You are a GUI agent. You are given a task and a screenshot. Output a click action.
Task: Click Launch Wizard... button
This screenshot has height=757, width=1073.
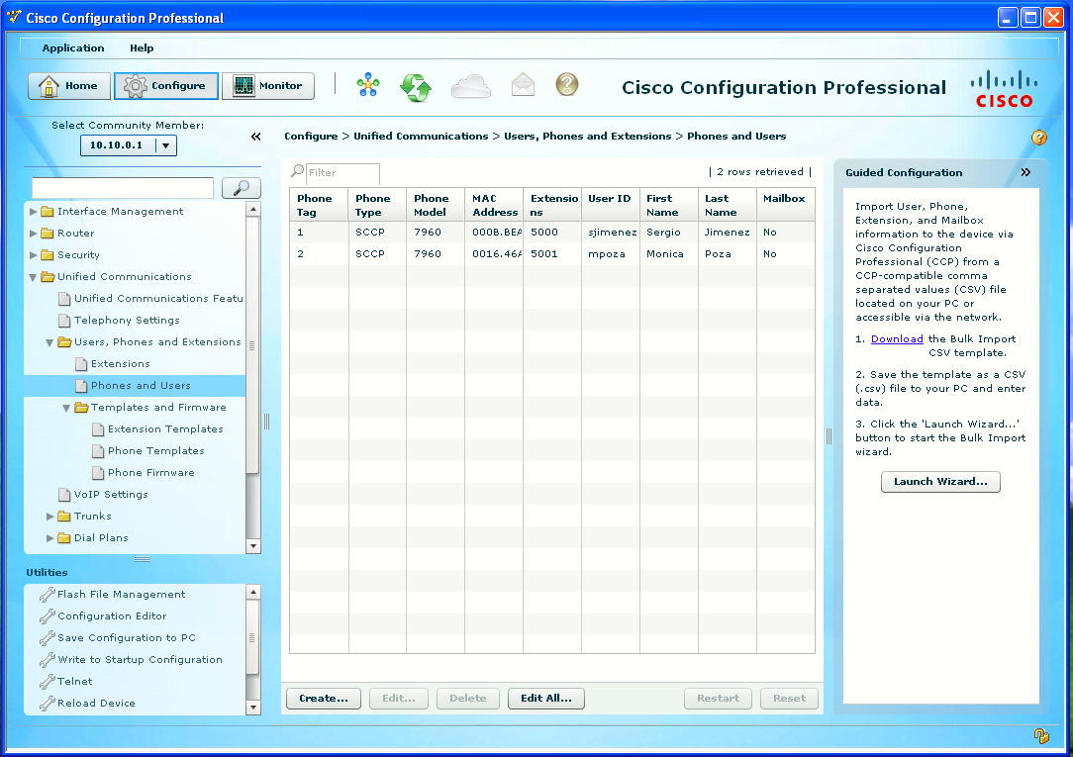[x=940, y=482]
